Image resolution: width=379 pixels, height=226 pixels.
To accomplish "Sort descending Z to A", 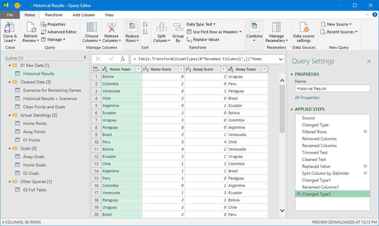I will [145, 31].
